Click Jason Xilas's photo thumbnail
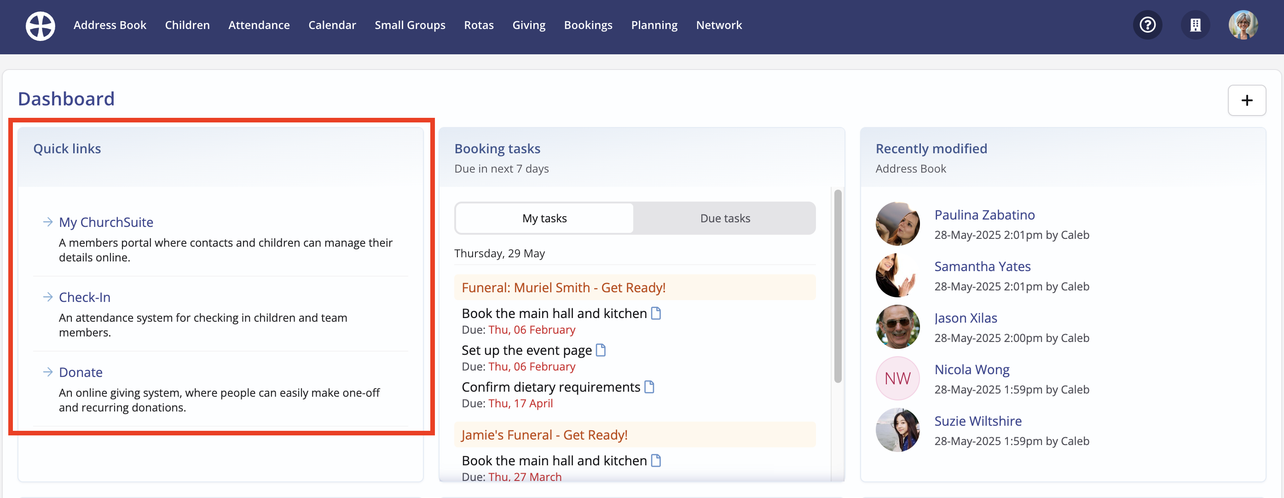 pos(898,327)
